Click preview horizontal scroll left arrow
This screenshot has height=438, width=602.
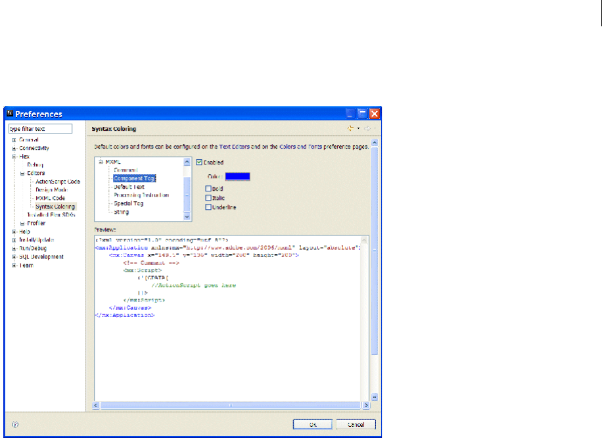[x=96, y=405]
